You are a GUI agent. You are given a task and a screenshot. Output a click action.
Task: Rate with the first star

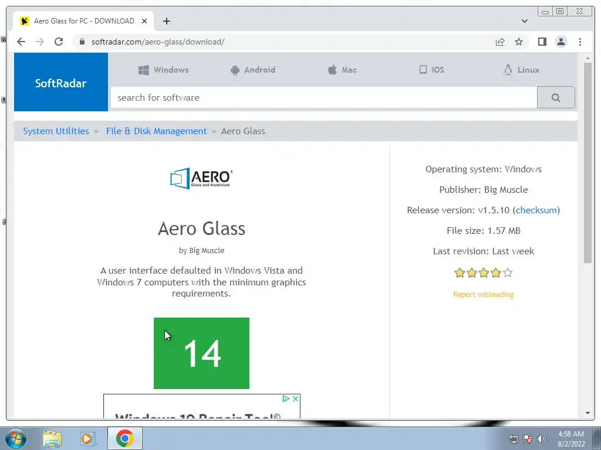[x=460, y=273]
